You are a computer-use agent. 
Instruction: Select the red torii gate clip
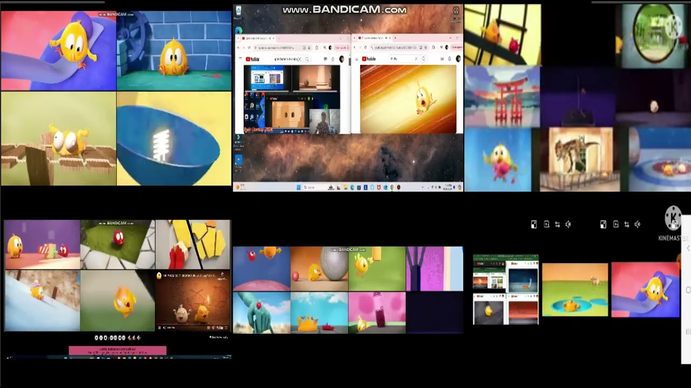(x=502, y=98)
